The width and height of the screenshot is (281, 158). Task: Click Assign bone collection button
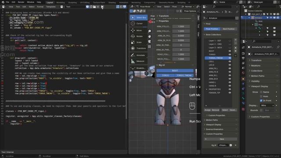[208, 110]
